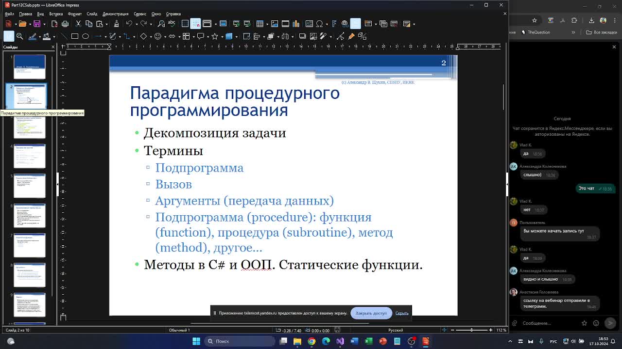Expand Insert table dropdown arrow
This screenshot has width=622, height=349.
[267, 24]
